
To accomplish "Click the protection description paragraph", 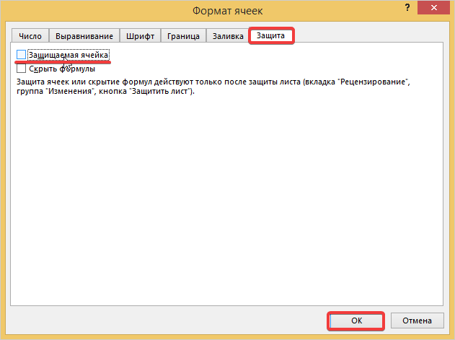I will [209, 87].
